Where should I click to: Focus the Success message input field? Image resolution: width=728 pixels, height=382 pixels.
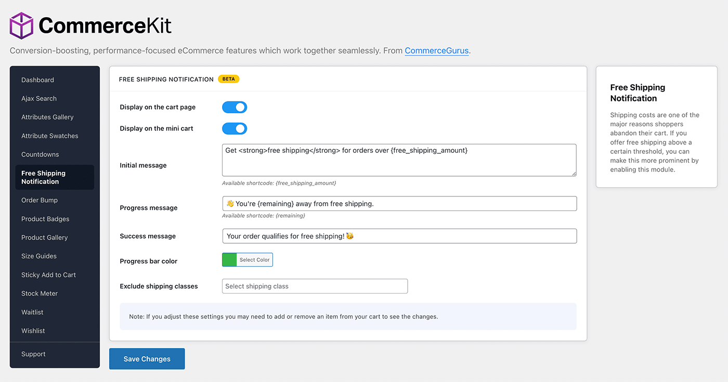399,236
